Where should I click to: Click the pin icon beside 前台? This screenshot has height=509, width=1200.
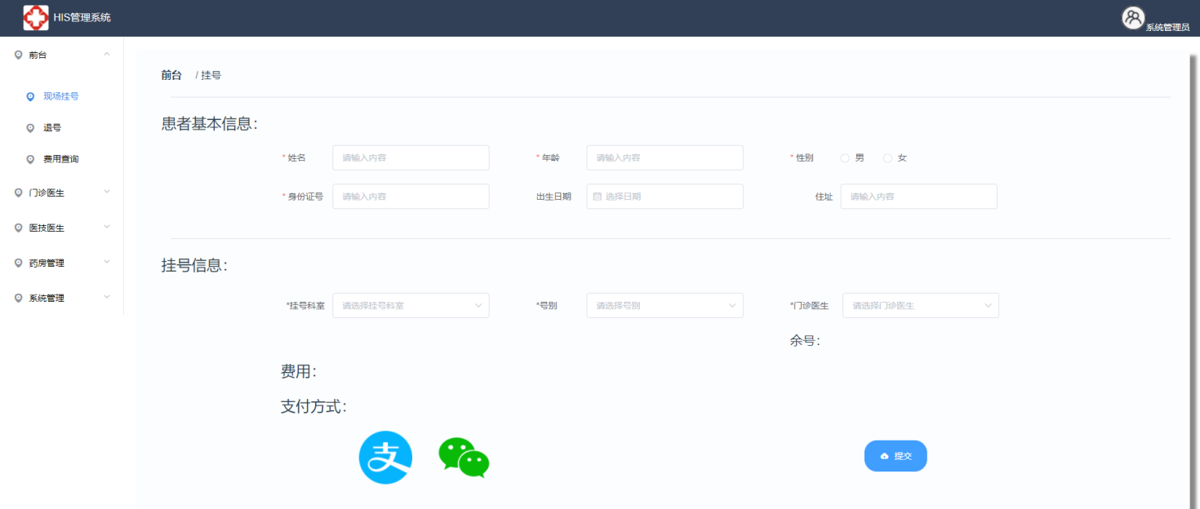tap(18, 55)
